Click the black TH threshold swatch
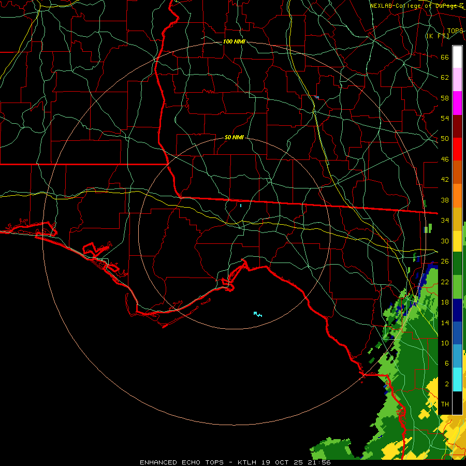The image size is (466, 466). (x=457, y=403)
